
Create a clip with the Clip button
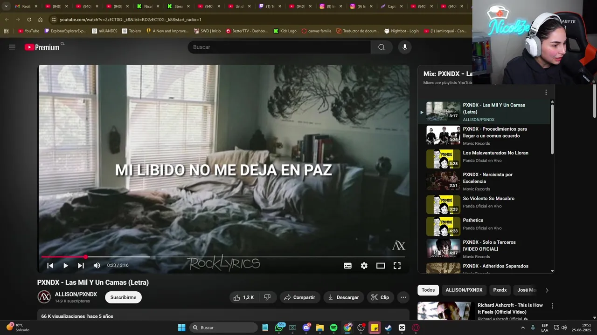pos(380,297)
